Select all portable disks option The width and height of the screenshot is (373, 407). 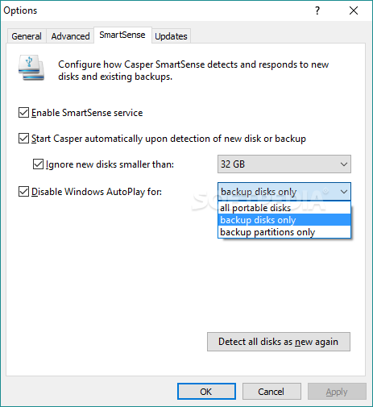click(284, 208)
